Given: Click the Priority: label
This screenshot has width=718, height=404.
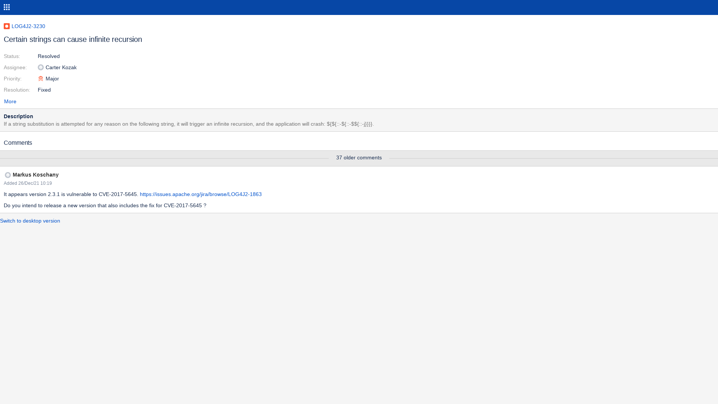Looking at the screenshot, I should pos(13,79).
